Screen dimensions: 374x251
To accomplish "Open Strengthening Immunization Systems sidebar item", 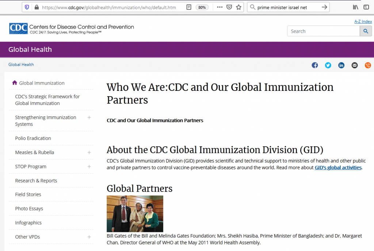I will point(46,121).
